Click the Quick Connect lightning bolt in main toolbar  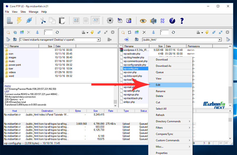click(19, 20)
